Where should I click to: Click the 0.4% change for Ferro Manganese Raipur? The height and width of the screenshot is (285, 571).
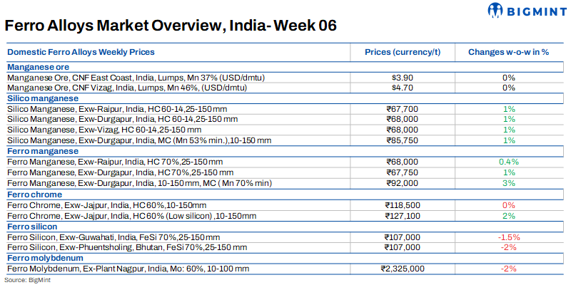[508, 162]
